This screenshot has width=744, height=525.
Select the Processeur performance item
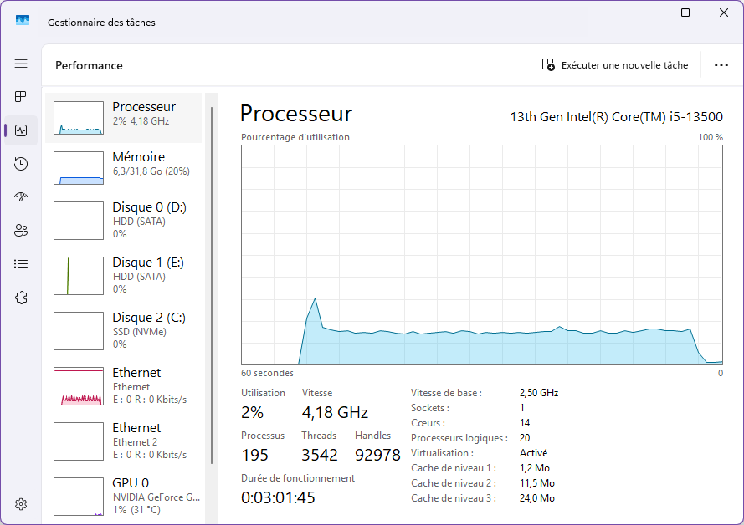point(123,118)
